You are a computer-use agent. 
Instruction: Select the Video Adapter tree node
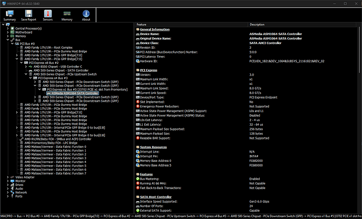[x=26, y=178]
